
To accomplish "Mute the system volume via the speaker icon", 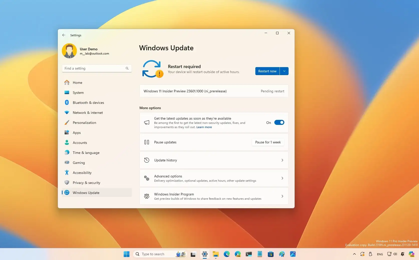I will (395, 254).
